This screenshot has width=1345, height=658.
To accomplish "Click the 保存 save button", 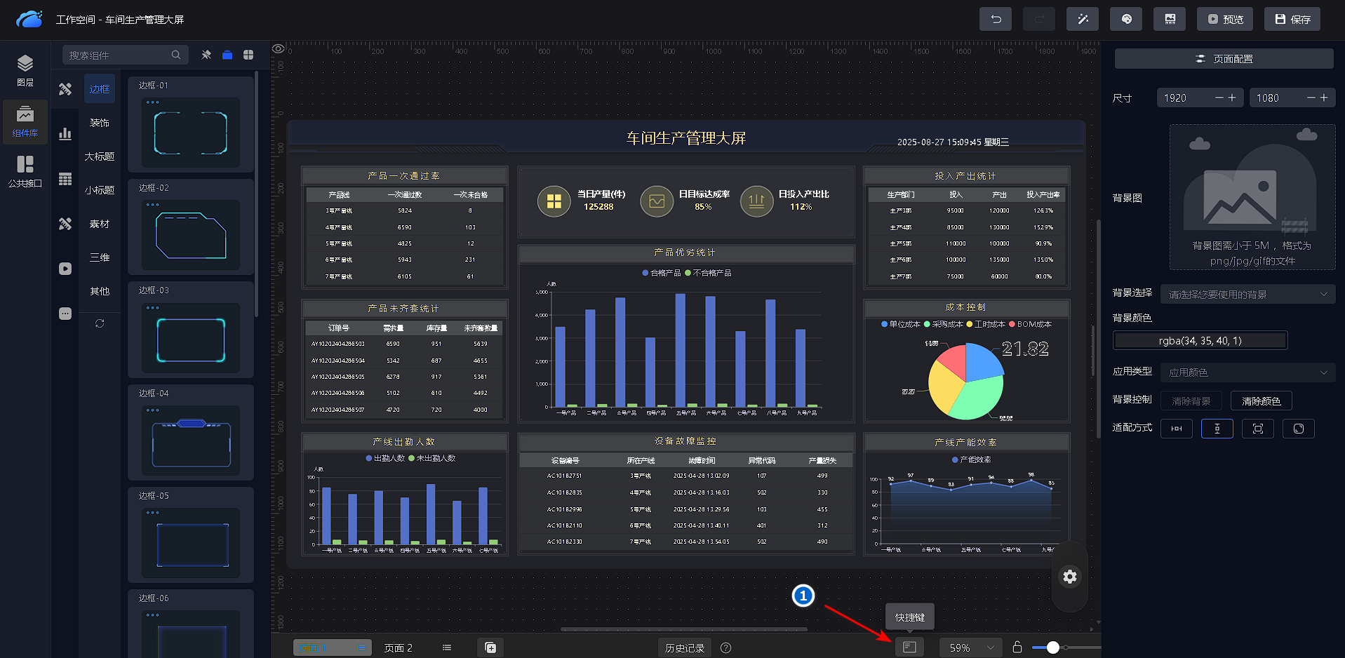I will 1292,19.
